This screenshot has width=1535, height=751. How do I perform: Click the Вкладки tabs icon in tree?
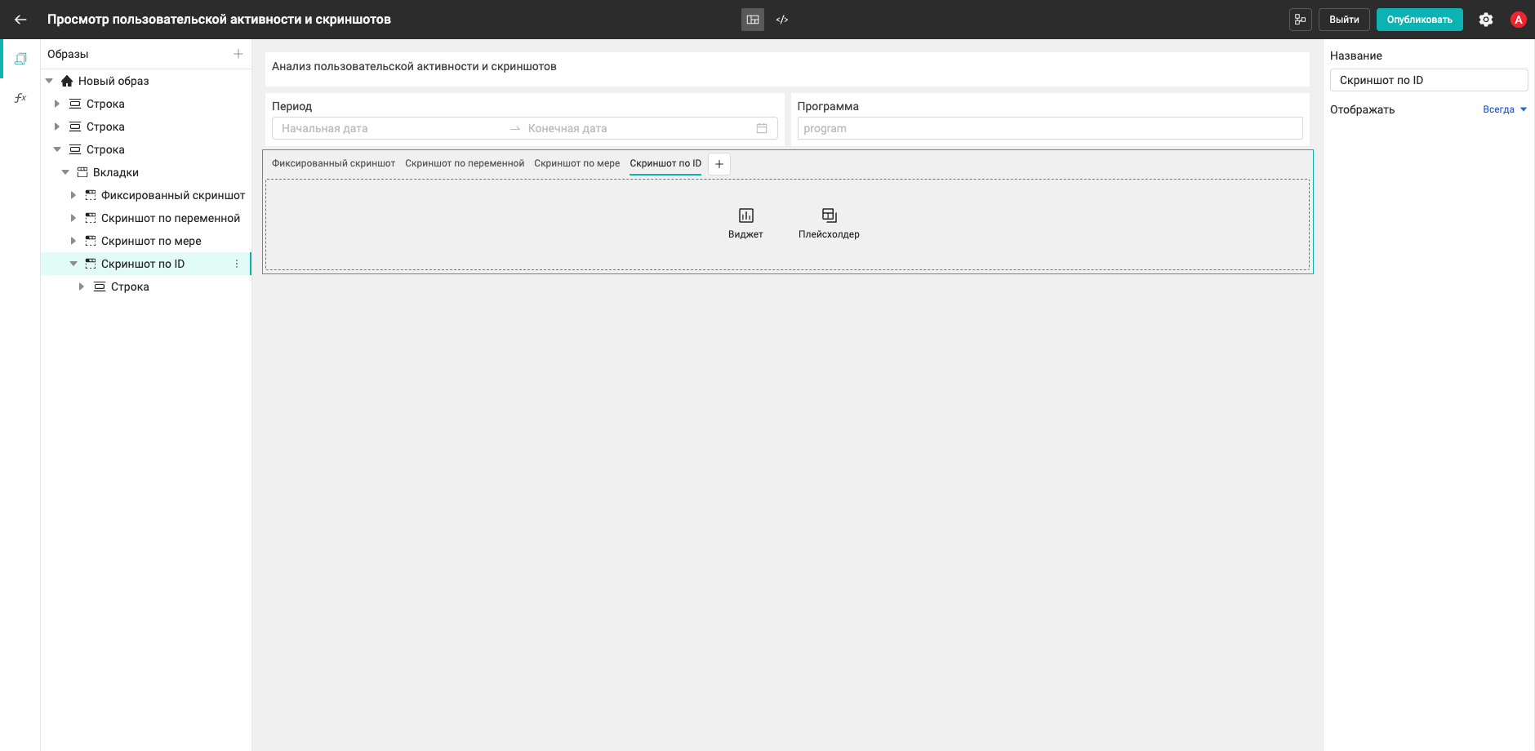[x=82, y=172]
